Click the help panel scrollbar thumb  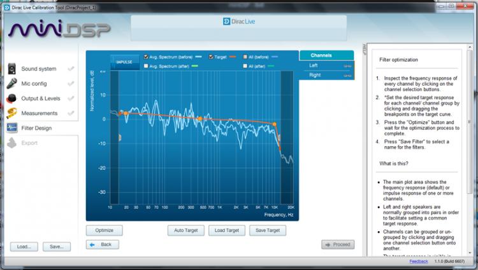[470, 121]
